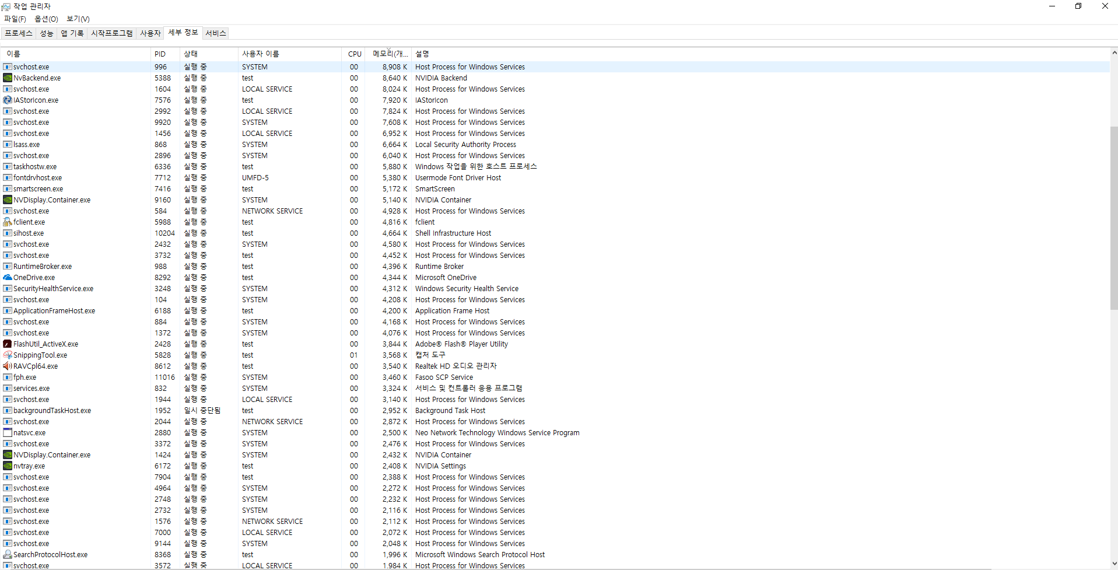Click the smartscreen.exe process icon
Image resolution: width=1118 pixels, height=570 pixels.
8,189
